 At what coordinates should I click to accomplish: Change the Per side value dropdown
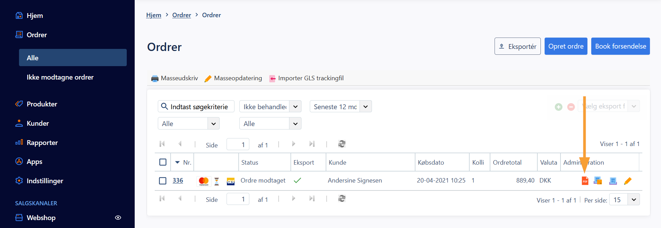pos(633,199)
